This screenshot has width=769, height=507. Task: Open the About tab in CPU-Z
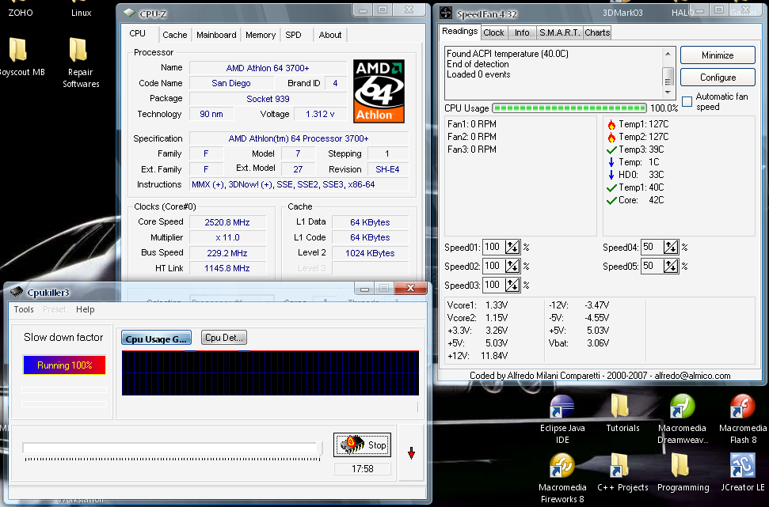coord(330,35)
